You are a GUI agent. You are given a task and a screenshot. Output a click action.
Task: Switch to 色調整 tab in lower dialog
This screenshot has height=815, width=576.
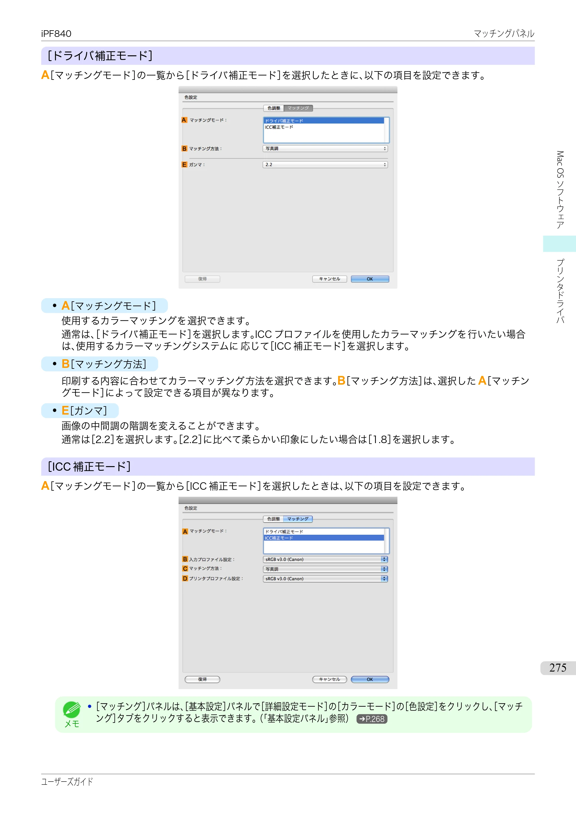[x=273, y=519]
